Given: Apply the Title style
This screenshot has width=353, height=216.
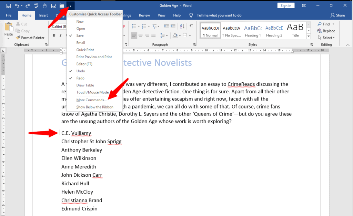Looking at the screenshot, I should (x=295, y=31).
